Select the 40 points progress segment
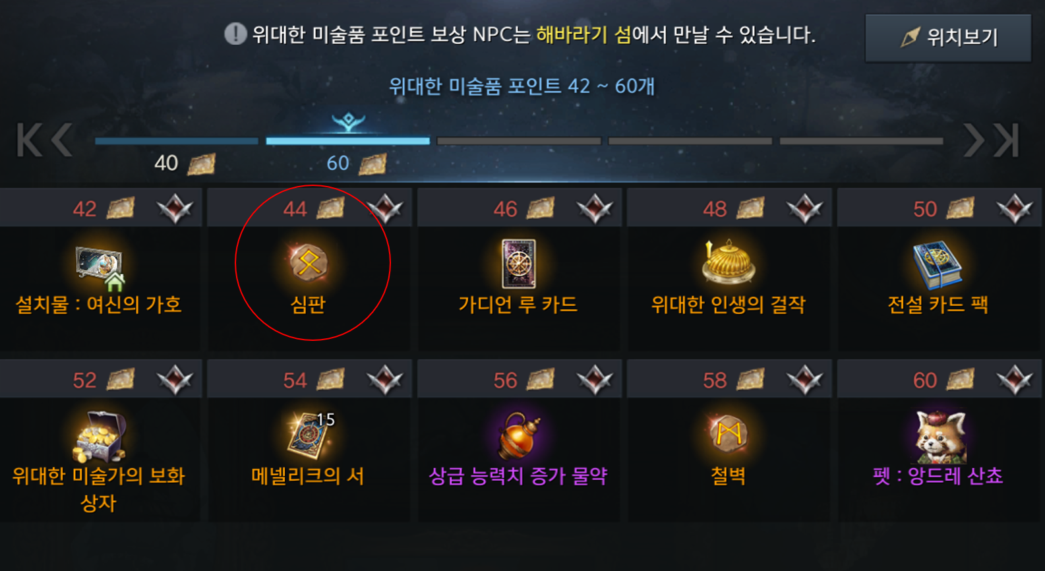 tap(177, 141)
